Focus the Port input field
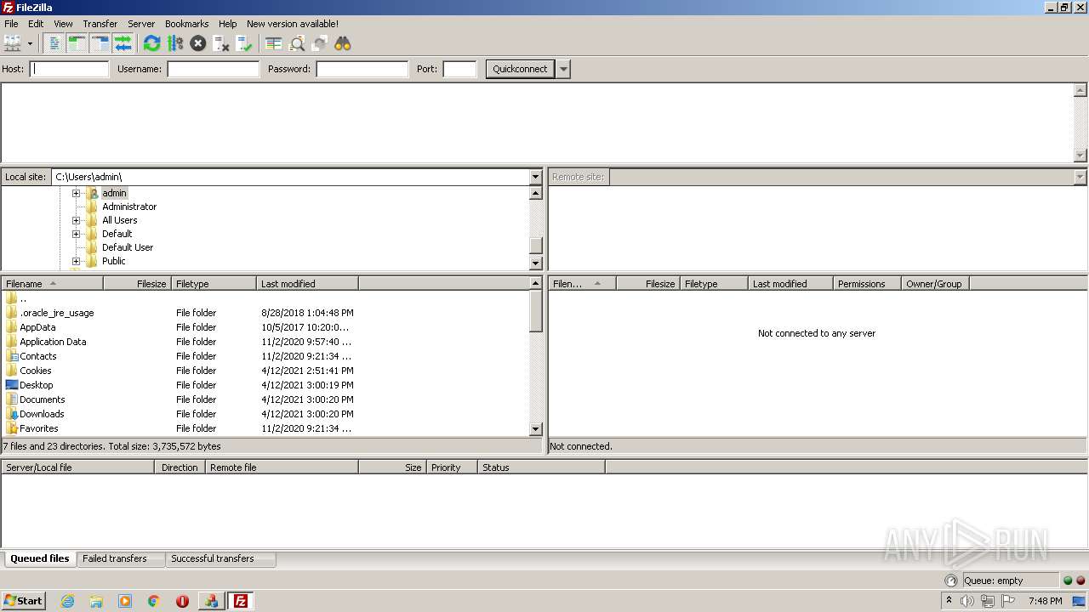The height and width of the screenshot is (612, 1089). [459, 69]
